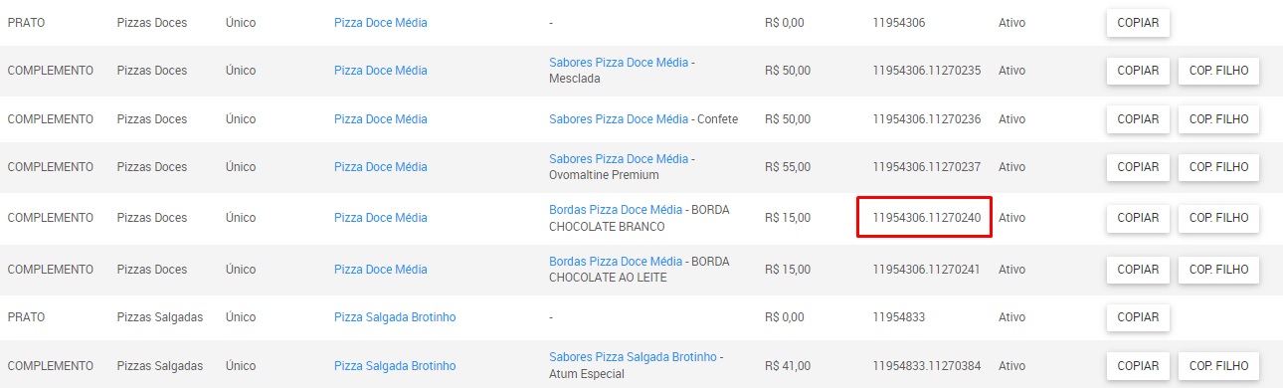Viewport: 1283px width, 388px height.
Task: Click COPIAR in the Mesclada complement row
Action: tap(1138, 71)
